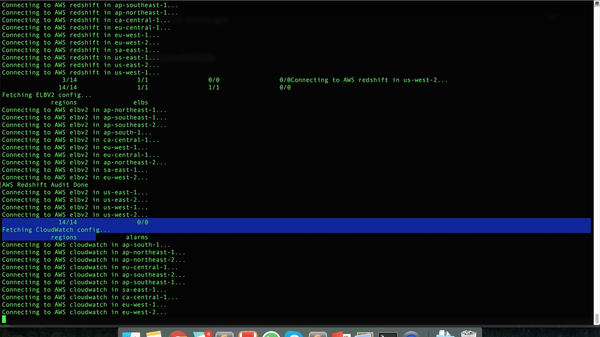The image size is (600, 337).
Task: Select the 'cloudwatch in ap-southeast-1' line
Action: (x=94, y=282)
